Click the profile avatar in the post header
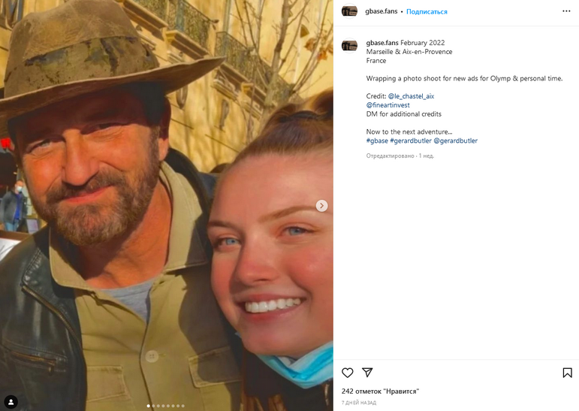The image size is (579, 411). [349, 11]
